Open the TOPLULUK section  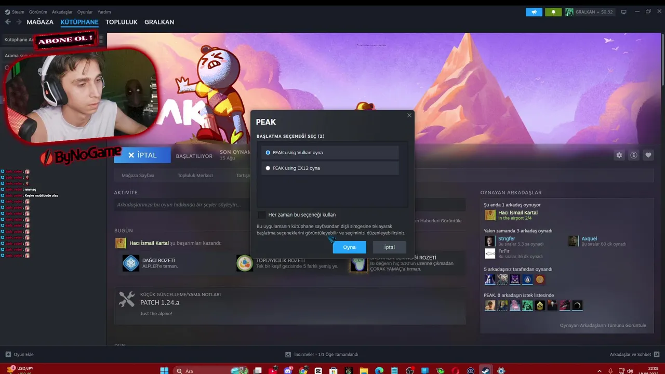click(x=122, y=22)
